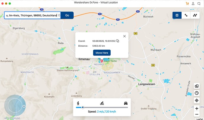The image size is (204, 120).
Task: Center map on current location
Action: click(x=197, y=100)
